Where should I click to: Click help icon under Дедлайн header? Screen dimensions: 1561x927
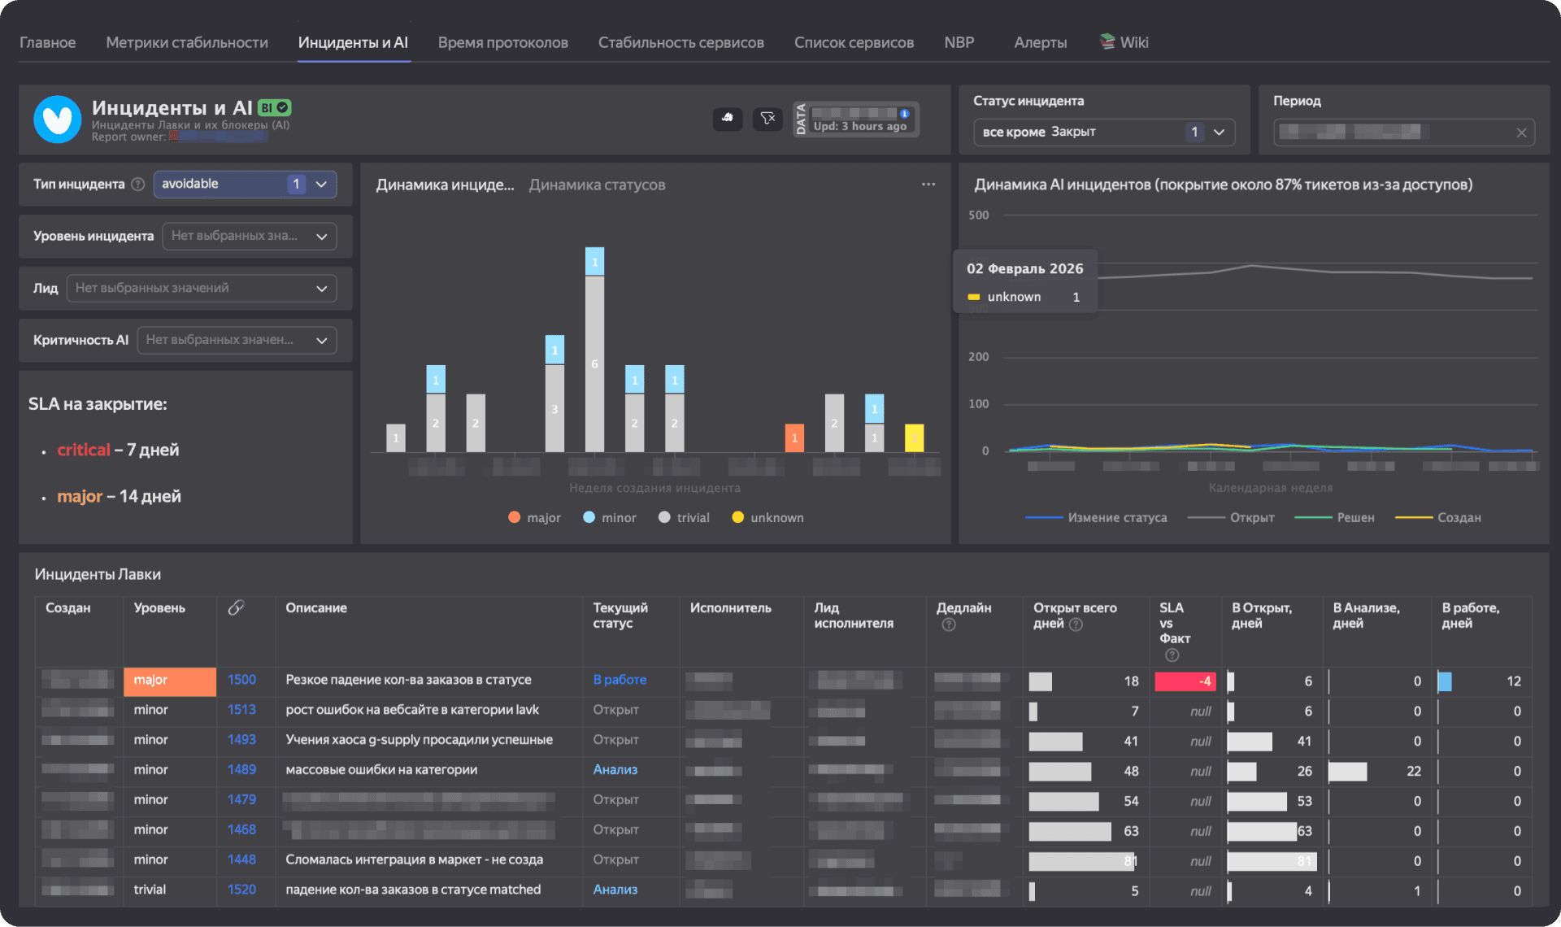point(949,625)
